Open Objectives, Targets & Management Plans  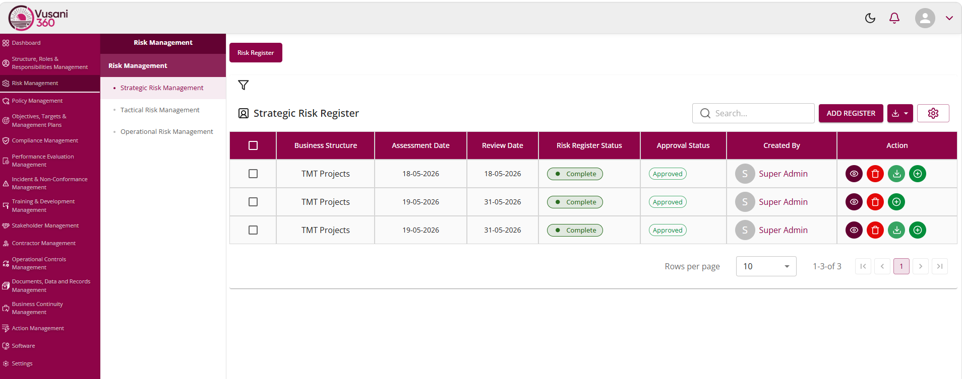pos(50,120)
